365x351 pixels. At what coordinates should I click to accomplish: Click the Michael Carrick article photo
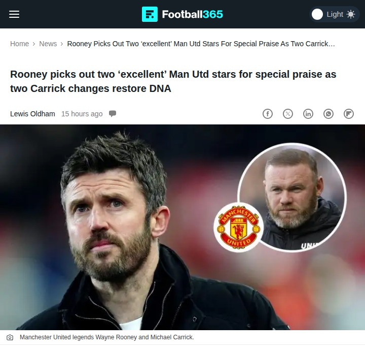pyautogui.click(x=182, y=227)
